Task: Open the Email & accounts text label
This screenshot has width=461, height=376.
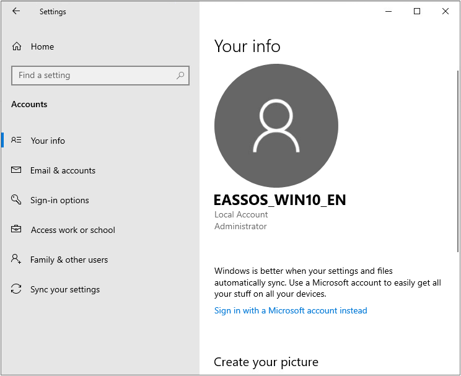Action: pos(63,170)
